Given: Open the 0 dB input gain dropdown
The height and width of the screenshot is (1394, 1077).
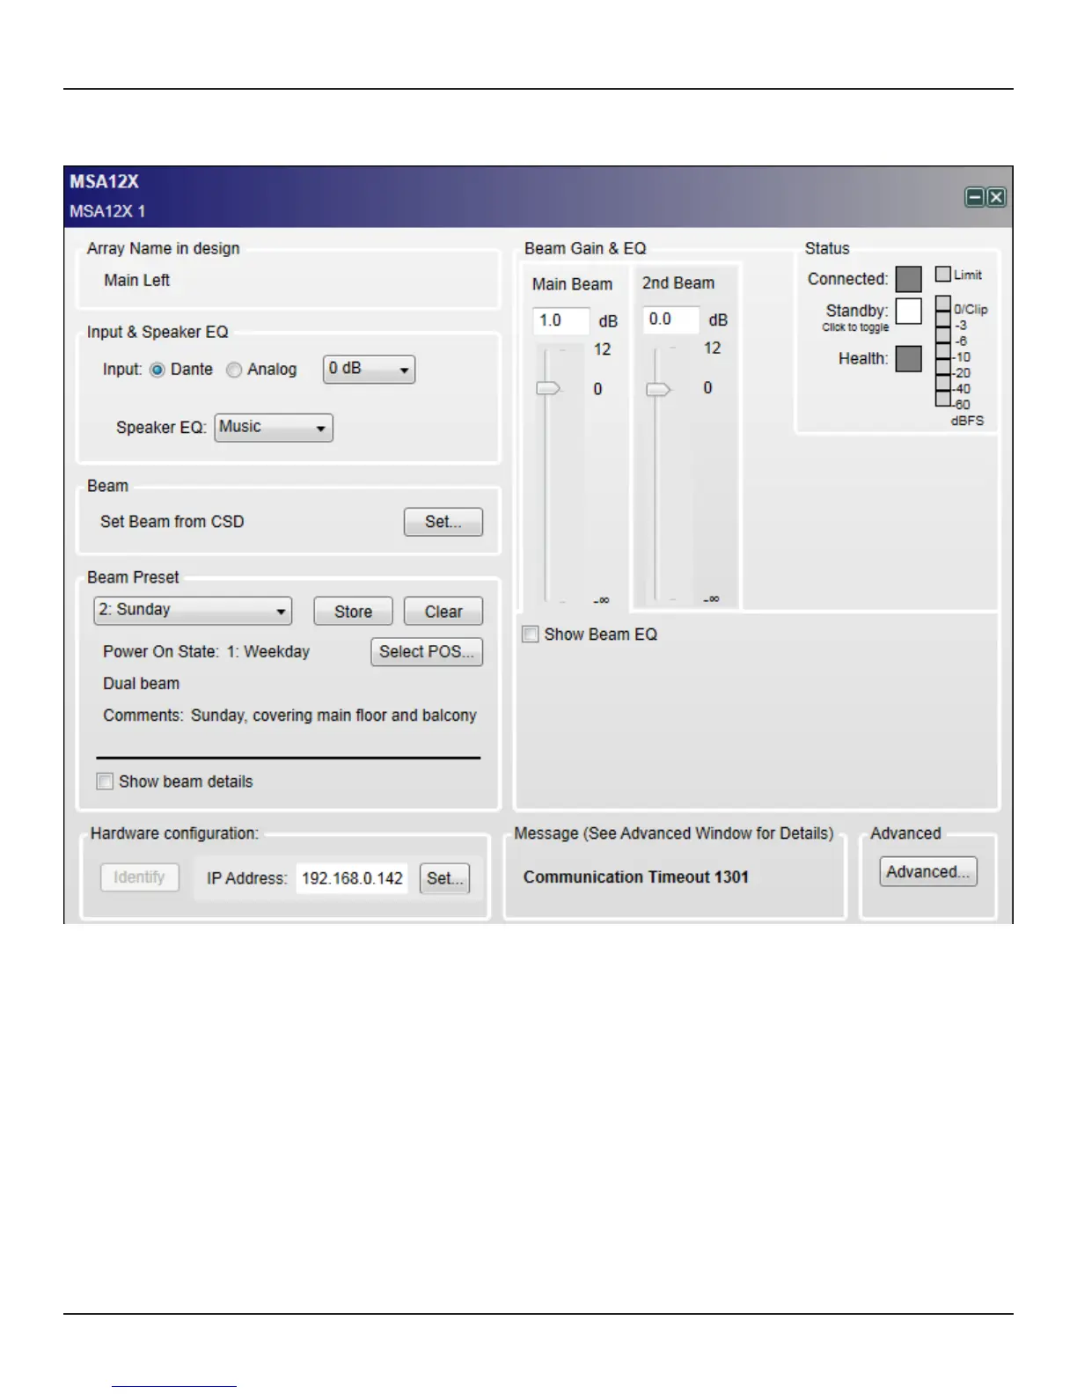Looking at the screenshot, I should point(369,370).
